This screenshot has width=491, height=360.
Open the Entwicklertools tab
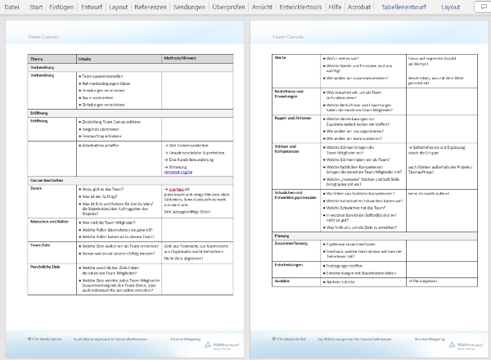pyautogui.click(x=300, y=7)
